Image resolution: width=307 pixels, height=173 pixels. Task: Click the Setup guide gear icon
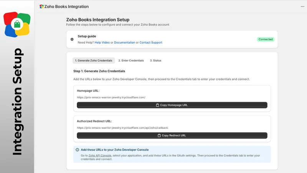point(72,39)
